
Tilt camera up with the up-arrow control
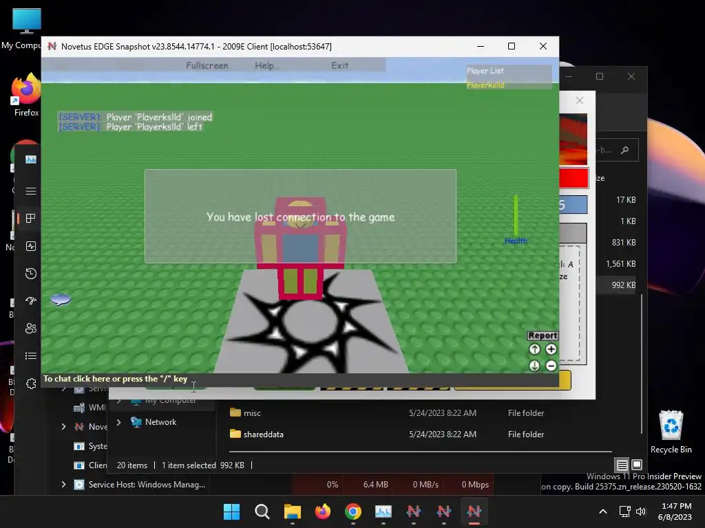point(534,349)
